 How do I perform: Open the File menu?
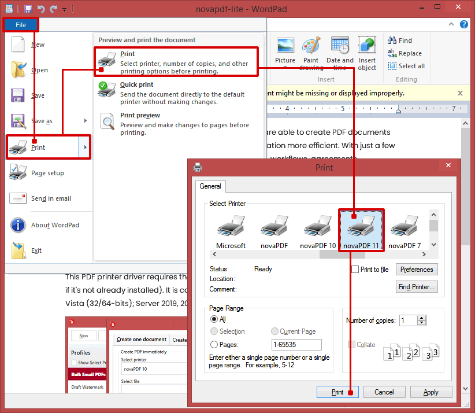click(x=21, y=24)
